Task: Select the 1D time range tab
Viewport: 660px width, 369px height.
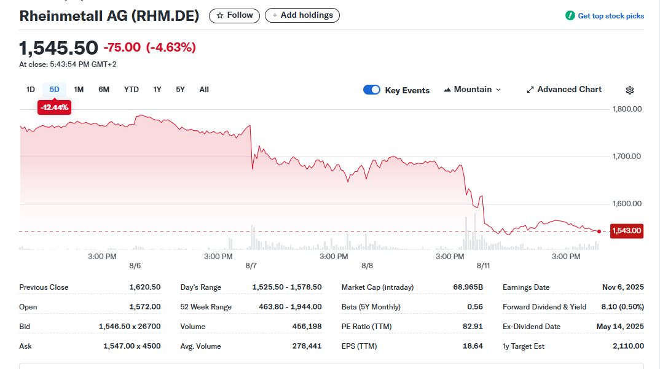Action: click(31, 90)
